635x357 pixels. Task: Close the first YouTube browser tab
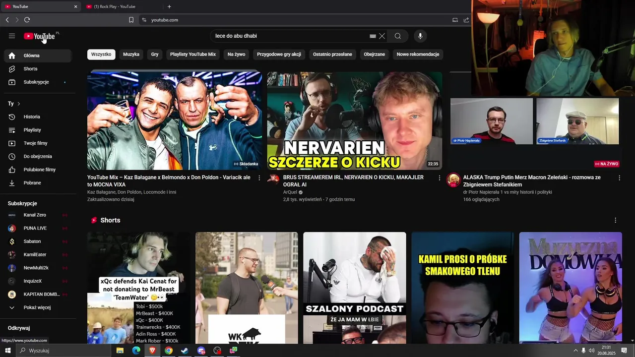(x=75, y=6)
